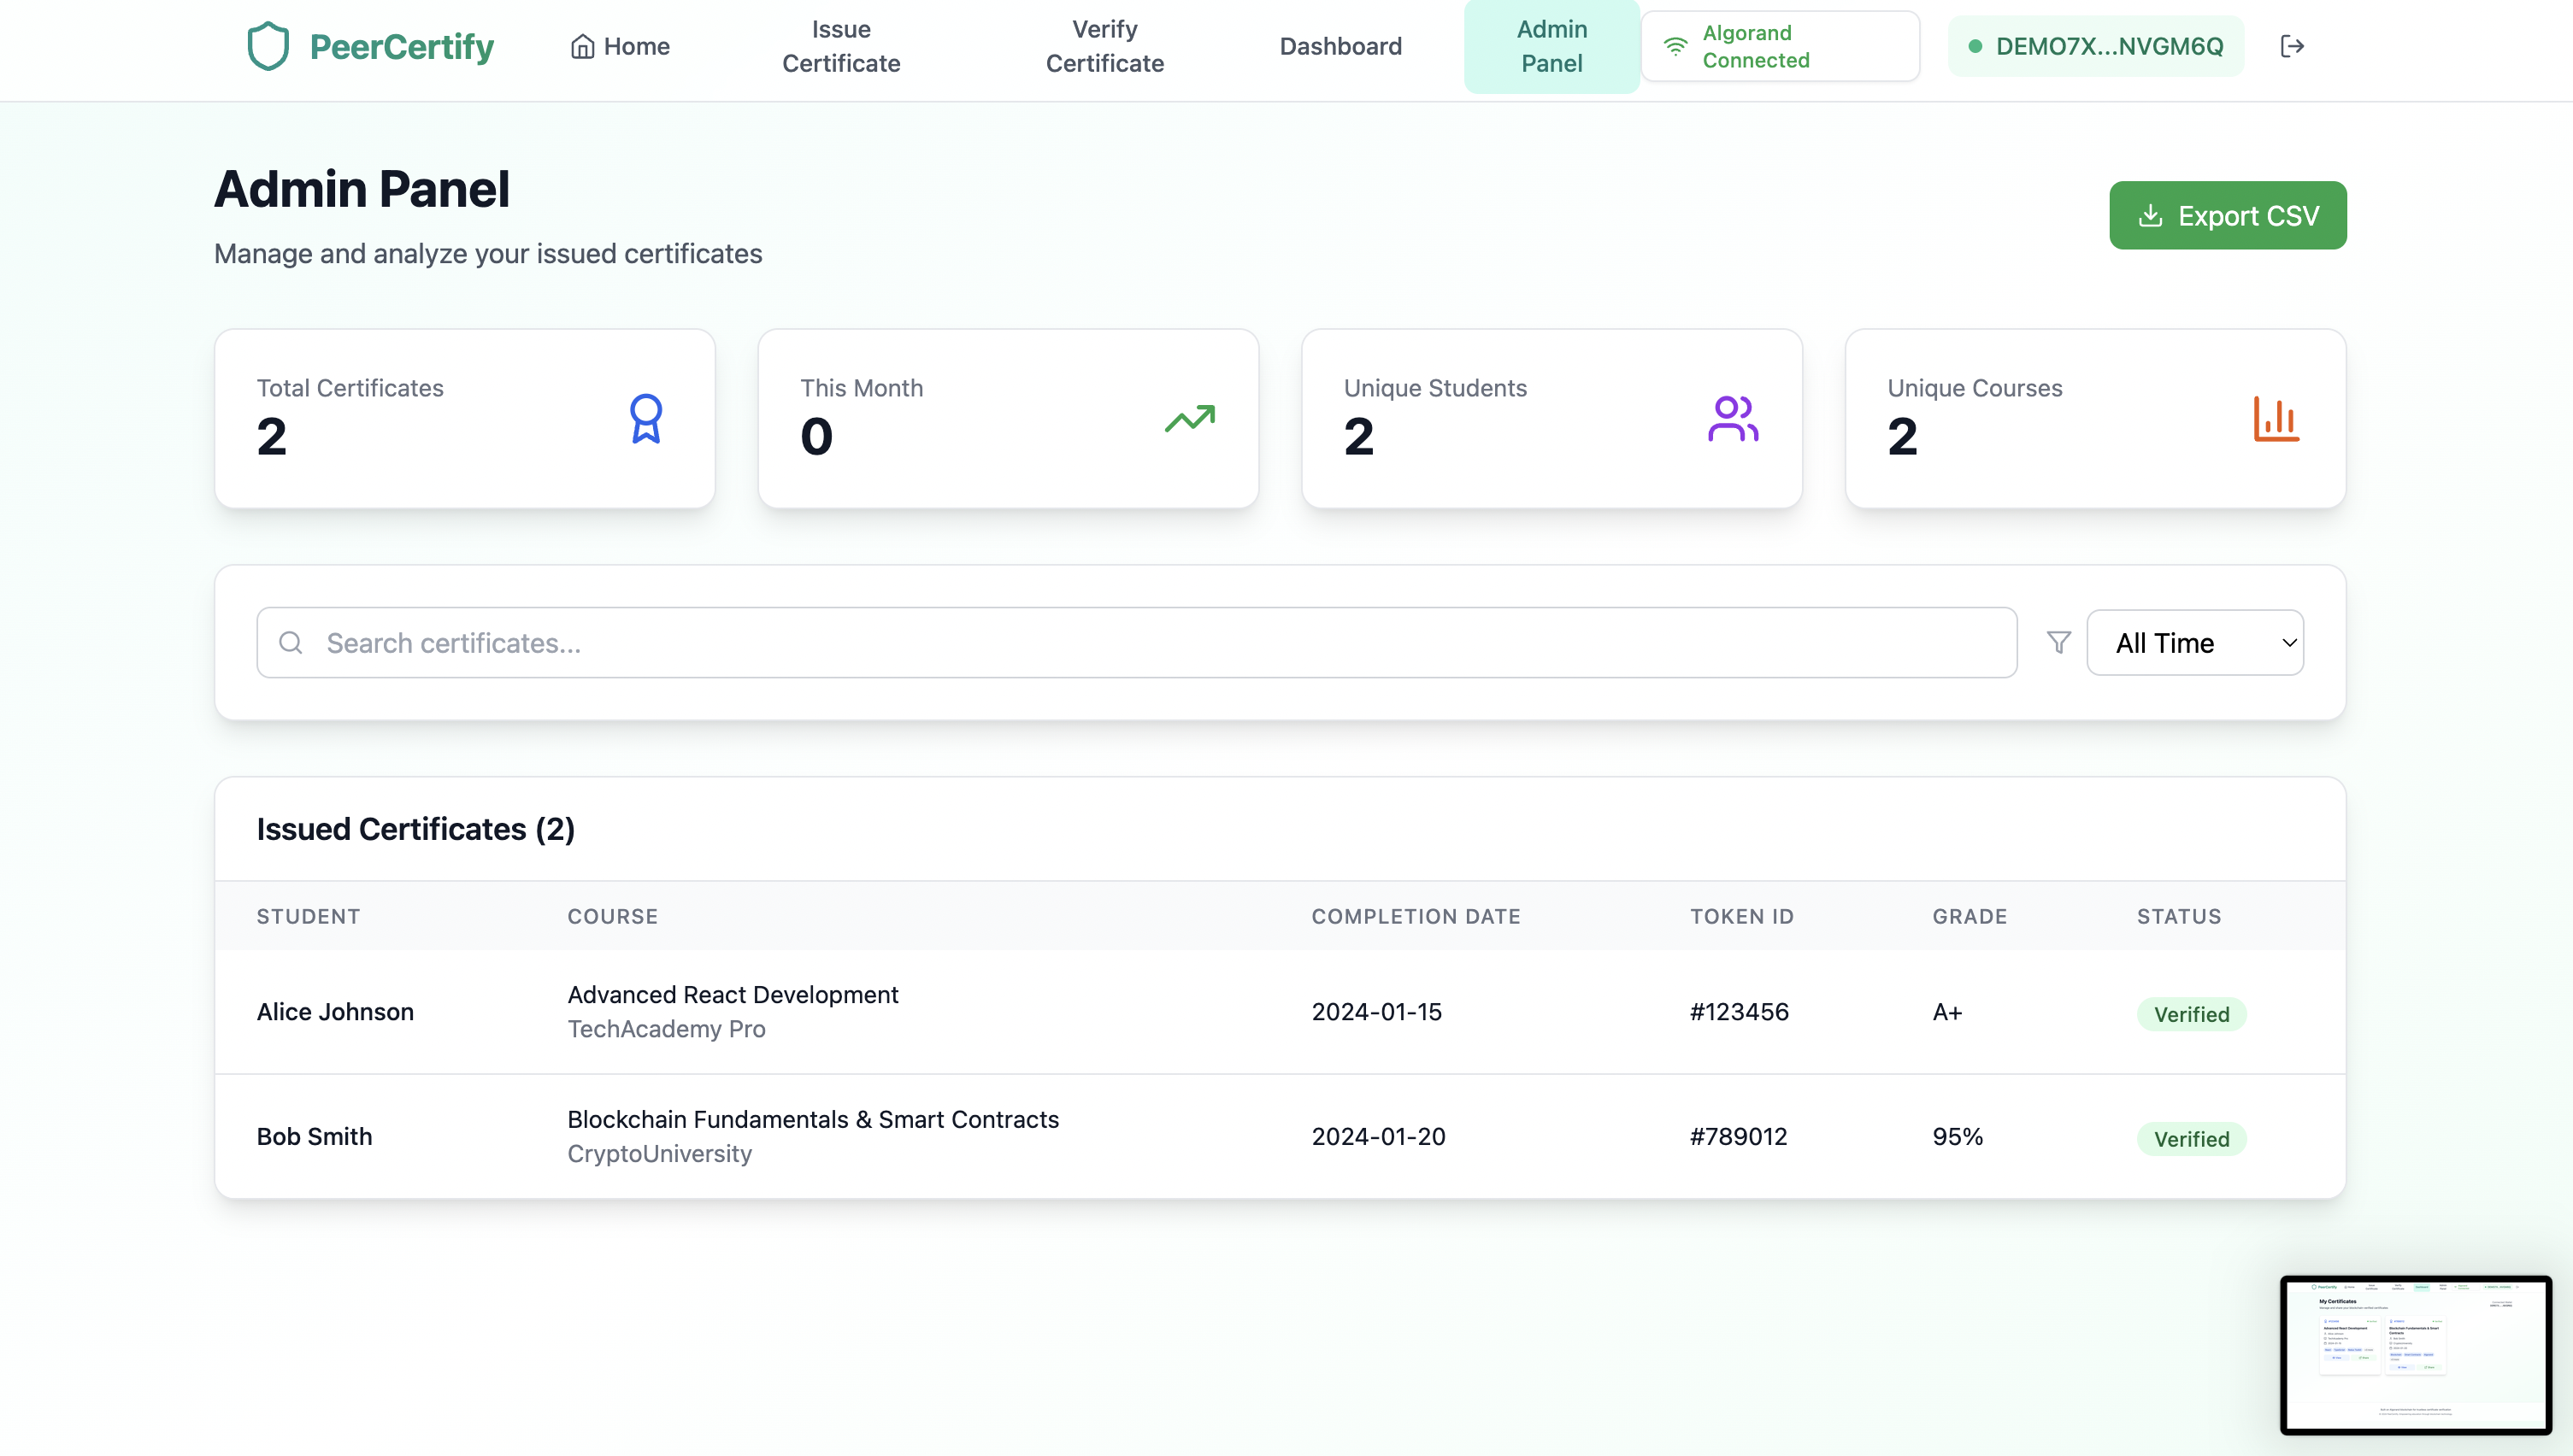
Task: Go to the Home nav item
Action: pyautogui.click(x=621, y=46)
